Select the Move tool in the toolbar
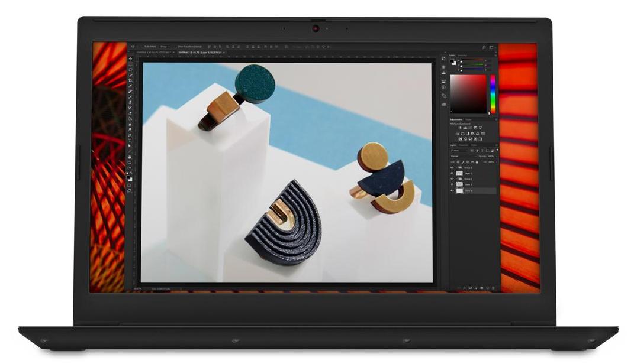The width and height of the screenshot is (634, 364). [130, 58]
